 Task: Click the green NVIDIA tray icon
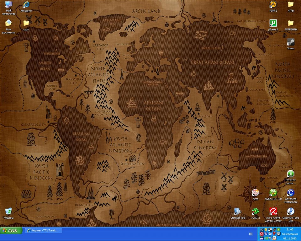(266, 238)
